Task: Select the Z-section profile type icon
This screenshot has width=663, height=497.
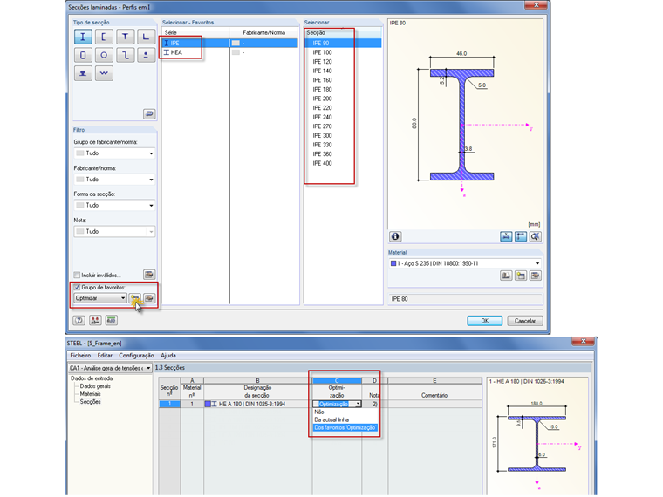Action: [x=125, y=55]
